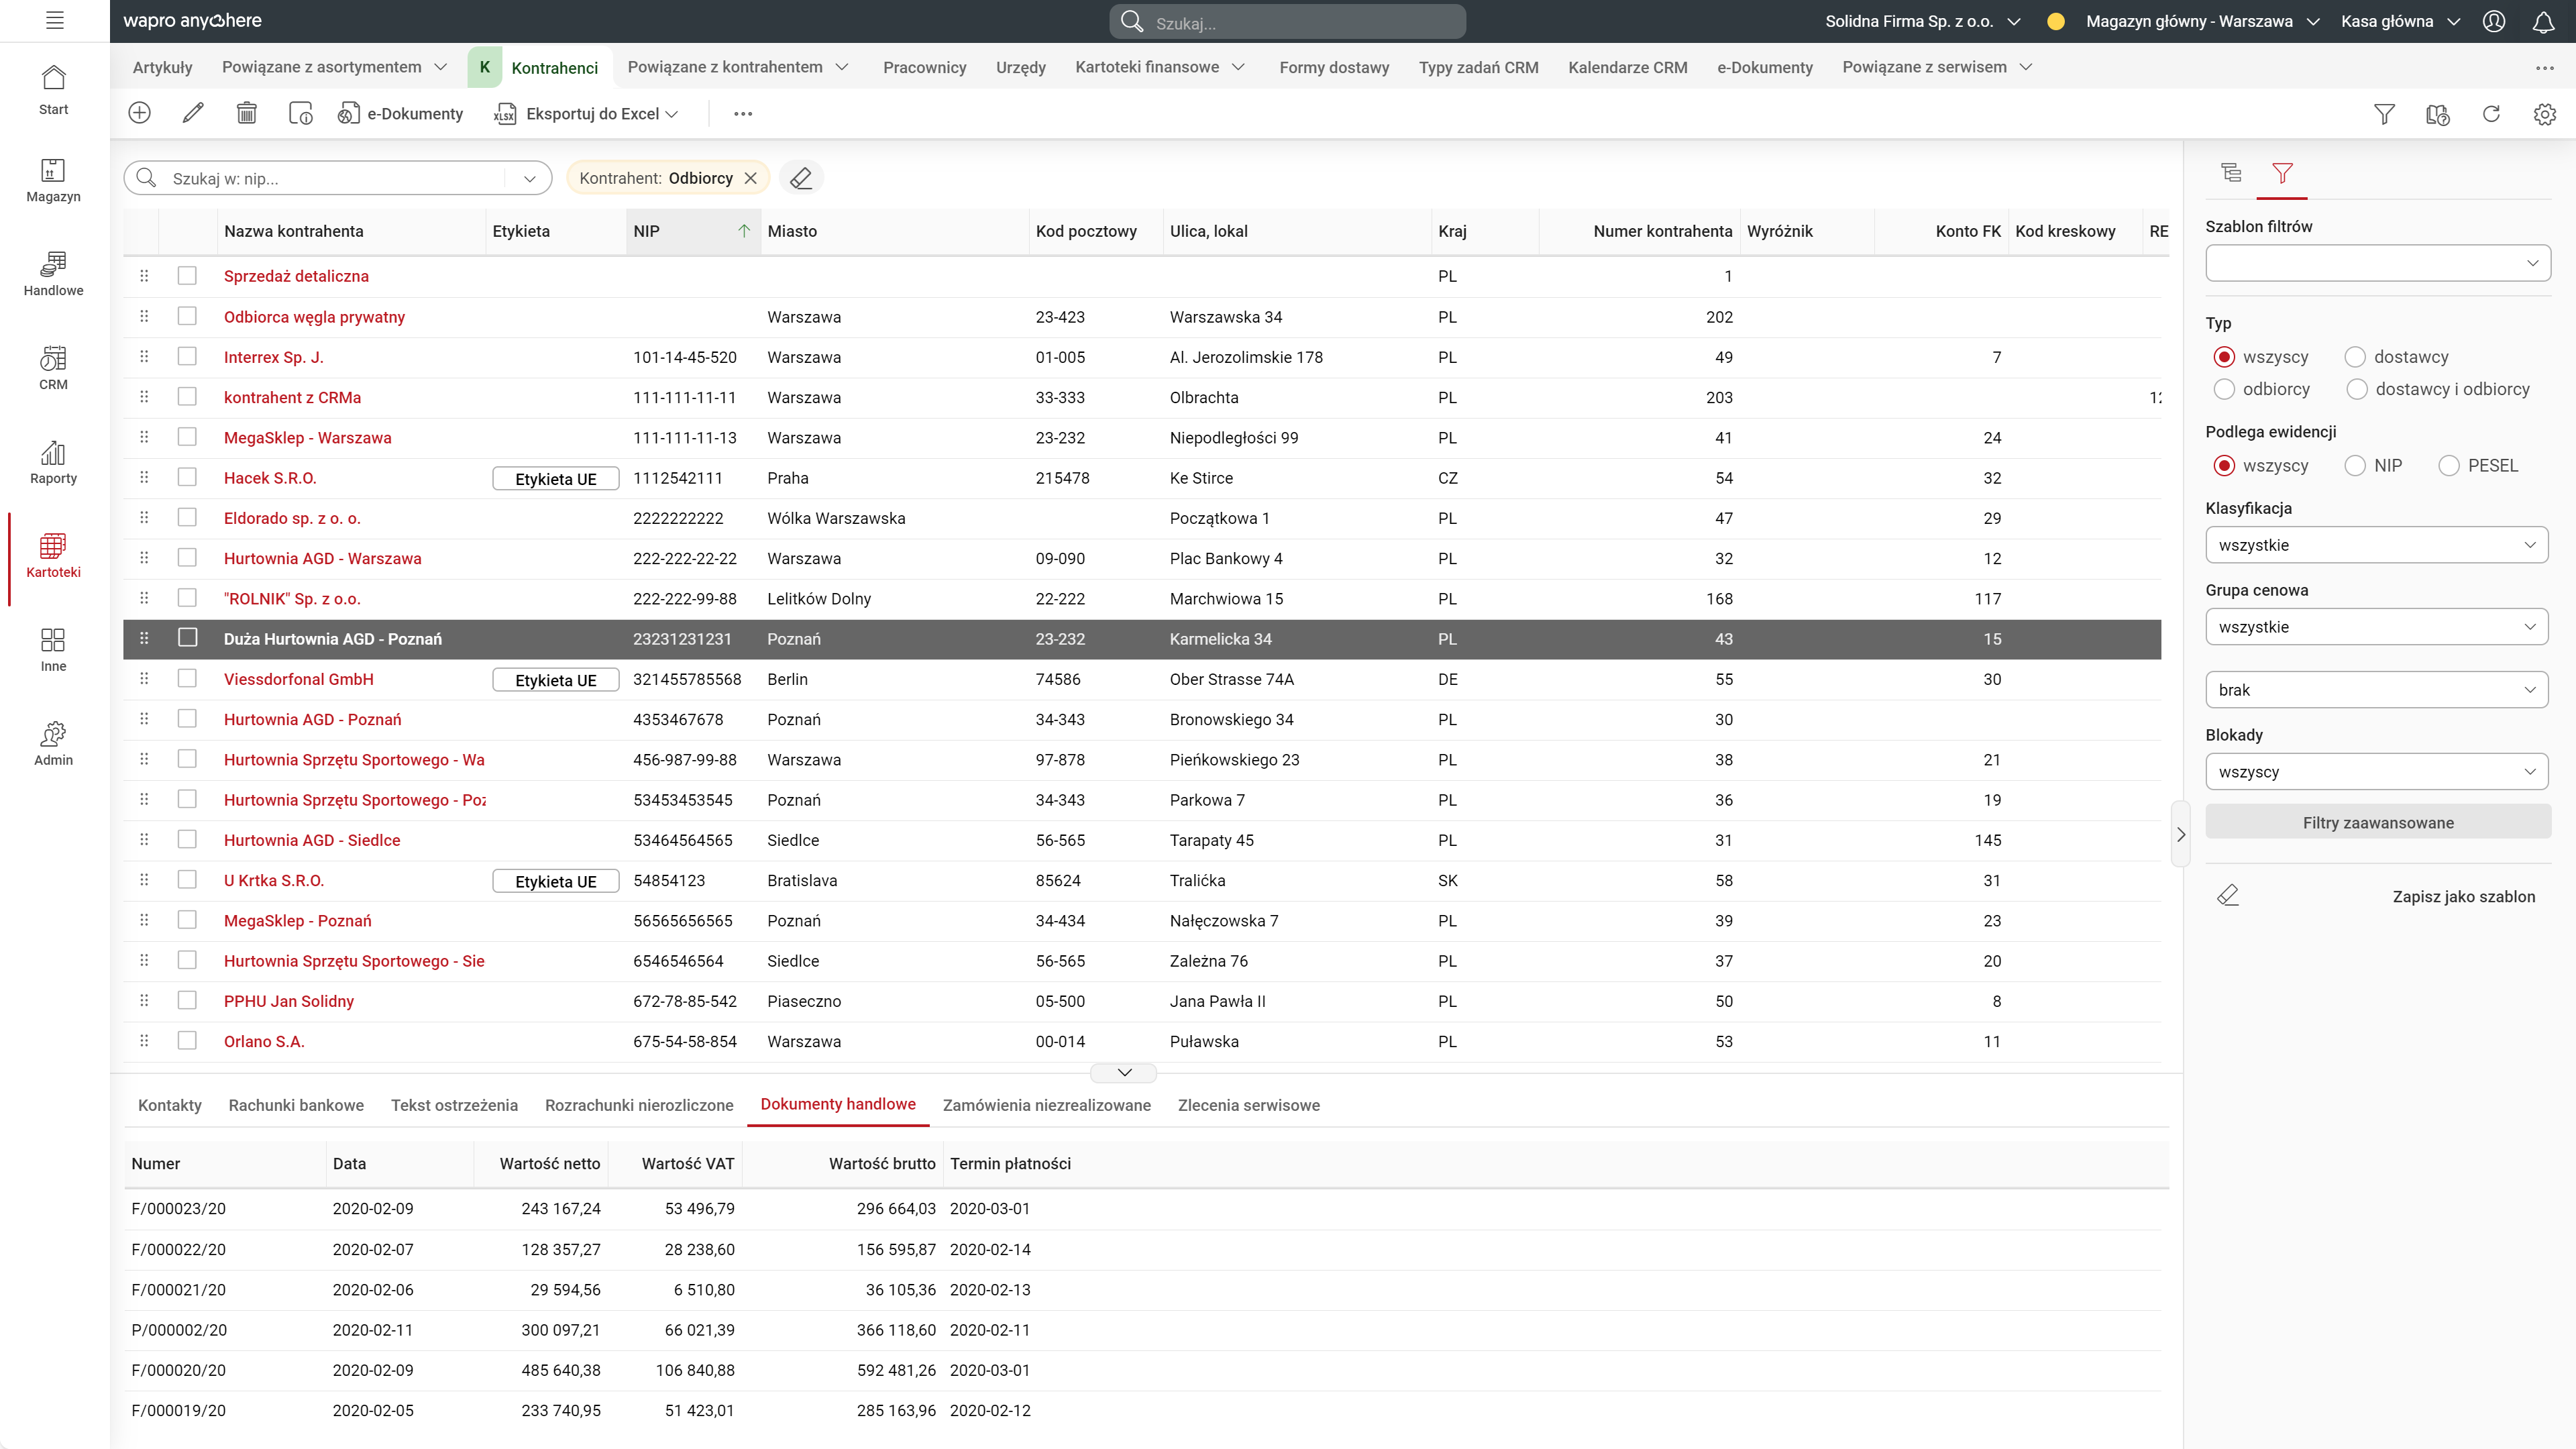Select the NIP radio under Podlega ewidencji
This screenshot has width=2576, height=1449.
[2355, 465]
